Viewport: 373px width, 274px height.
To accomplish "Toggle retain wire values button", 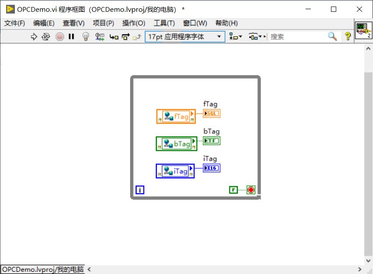I will [x=100, y=37].
